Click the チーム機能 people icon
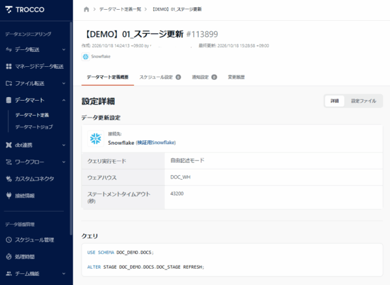Viewport: 390px width, 285px height. (x=8, y=273)
